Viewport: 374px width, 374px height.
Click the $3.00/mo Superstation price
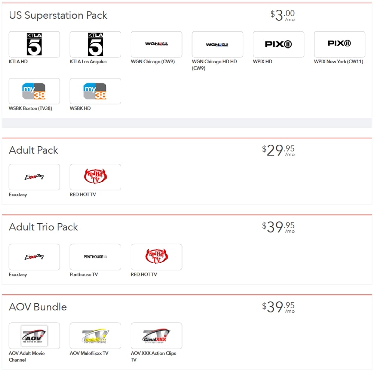[282, 15]
